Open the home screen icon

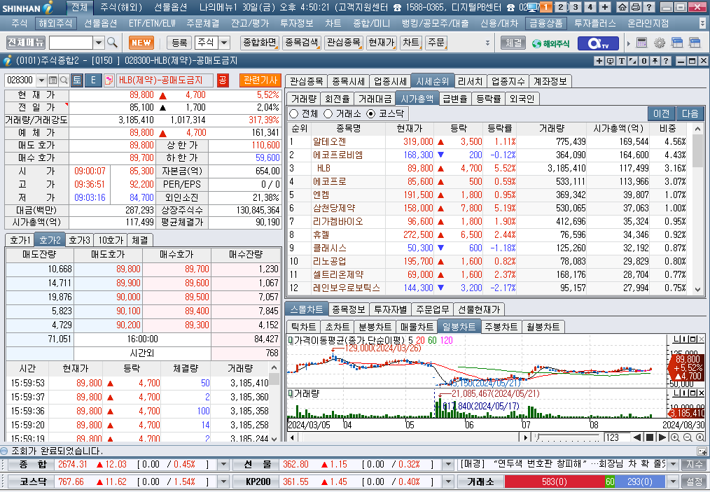tap(622, 7)
